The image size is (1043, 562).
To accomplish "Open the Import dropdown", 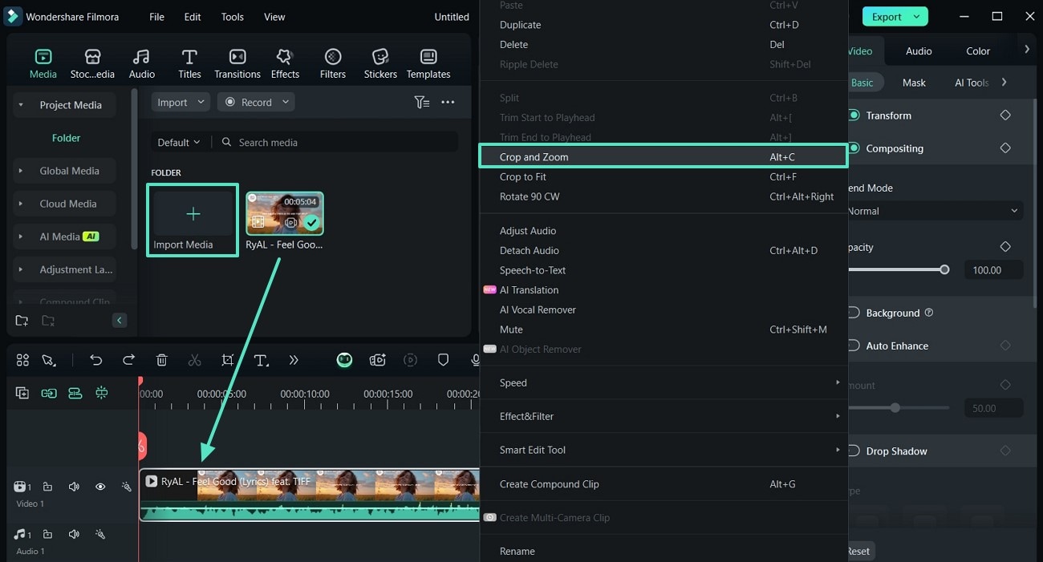I will (x=180, y=103).
